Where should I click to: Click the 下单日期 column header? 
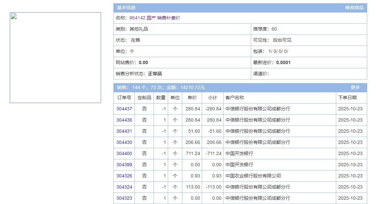point(347,98)
